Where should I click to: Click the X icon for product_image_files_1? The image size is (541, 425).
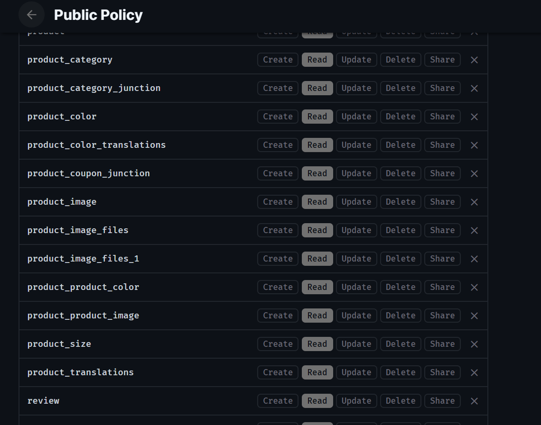point(474,259)
